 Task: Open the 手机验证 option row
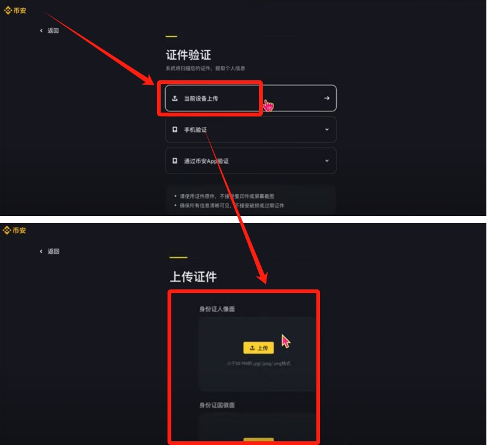pos(250,129)
